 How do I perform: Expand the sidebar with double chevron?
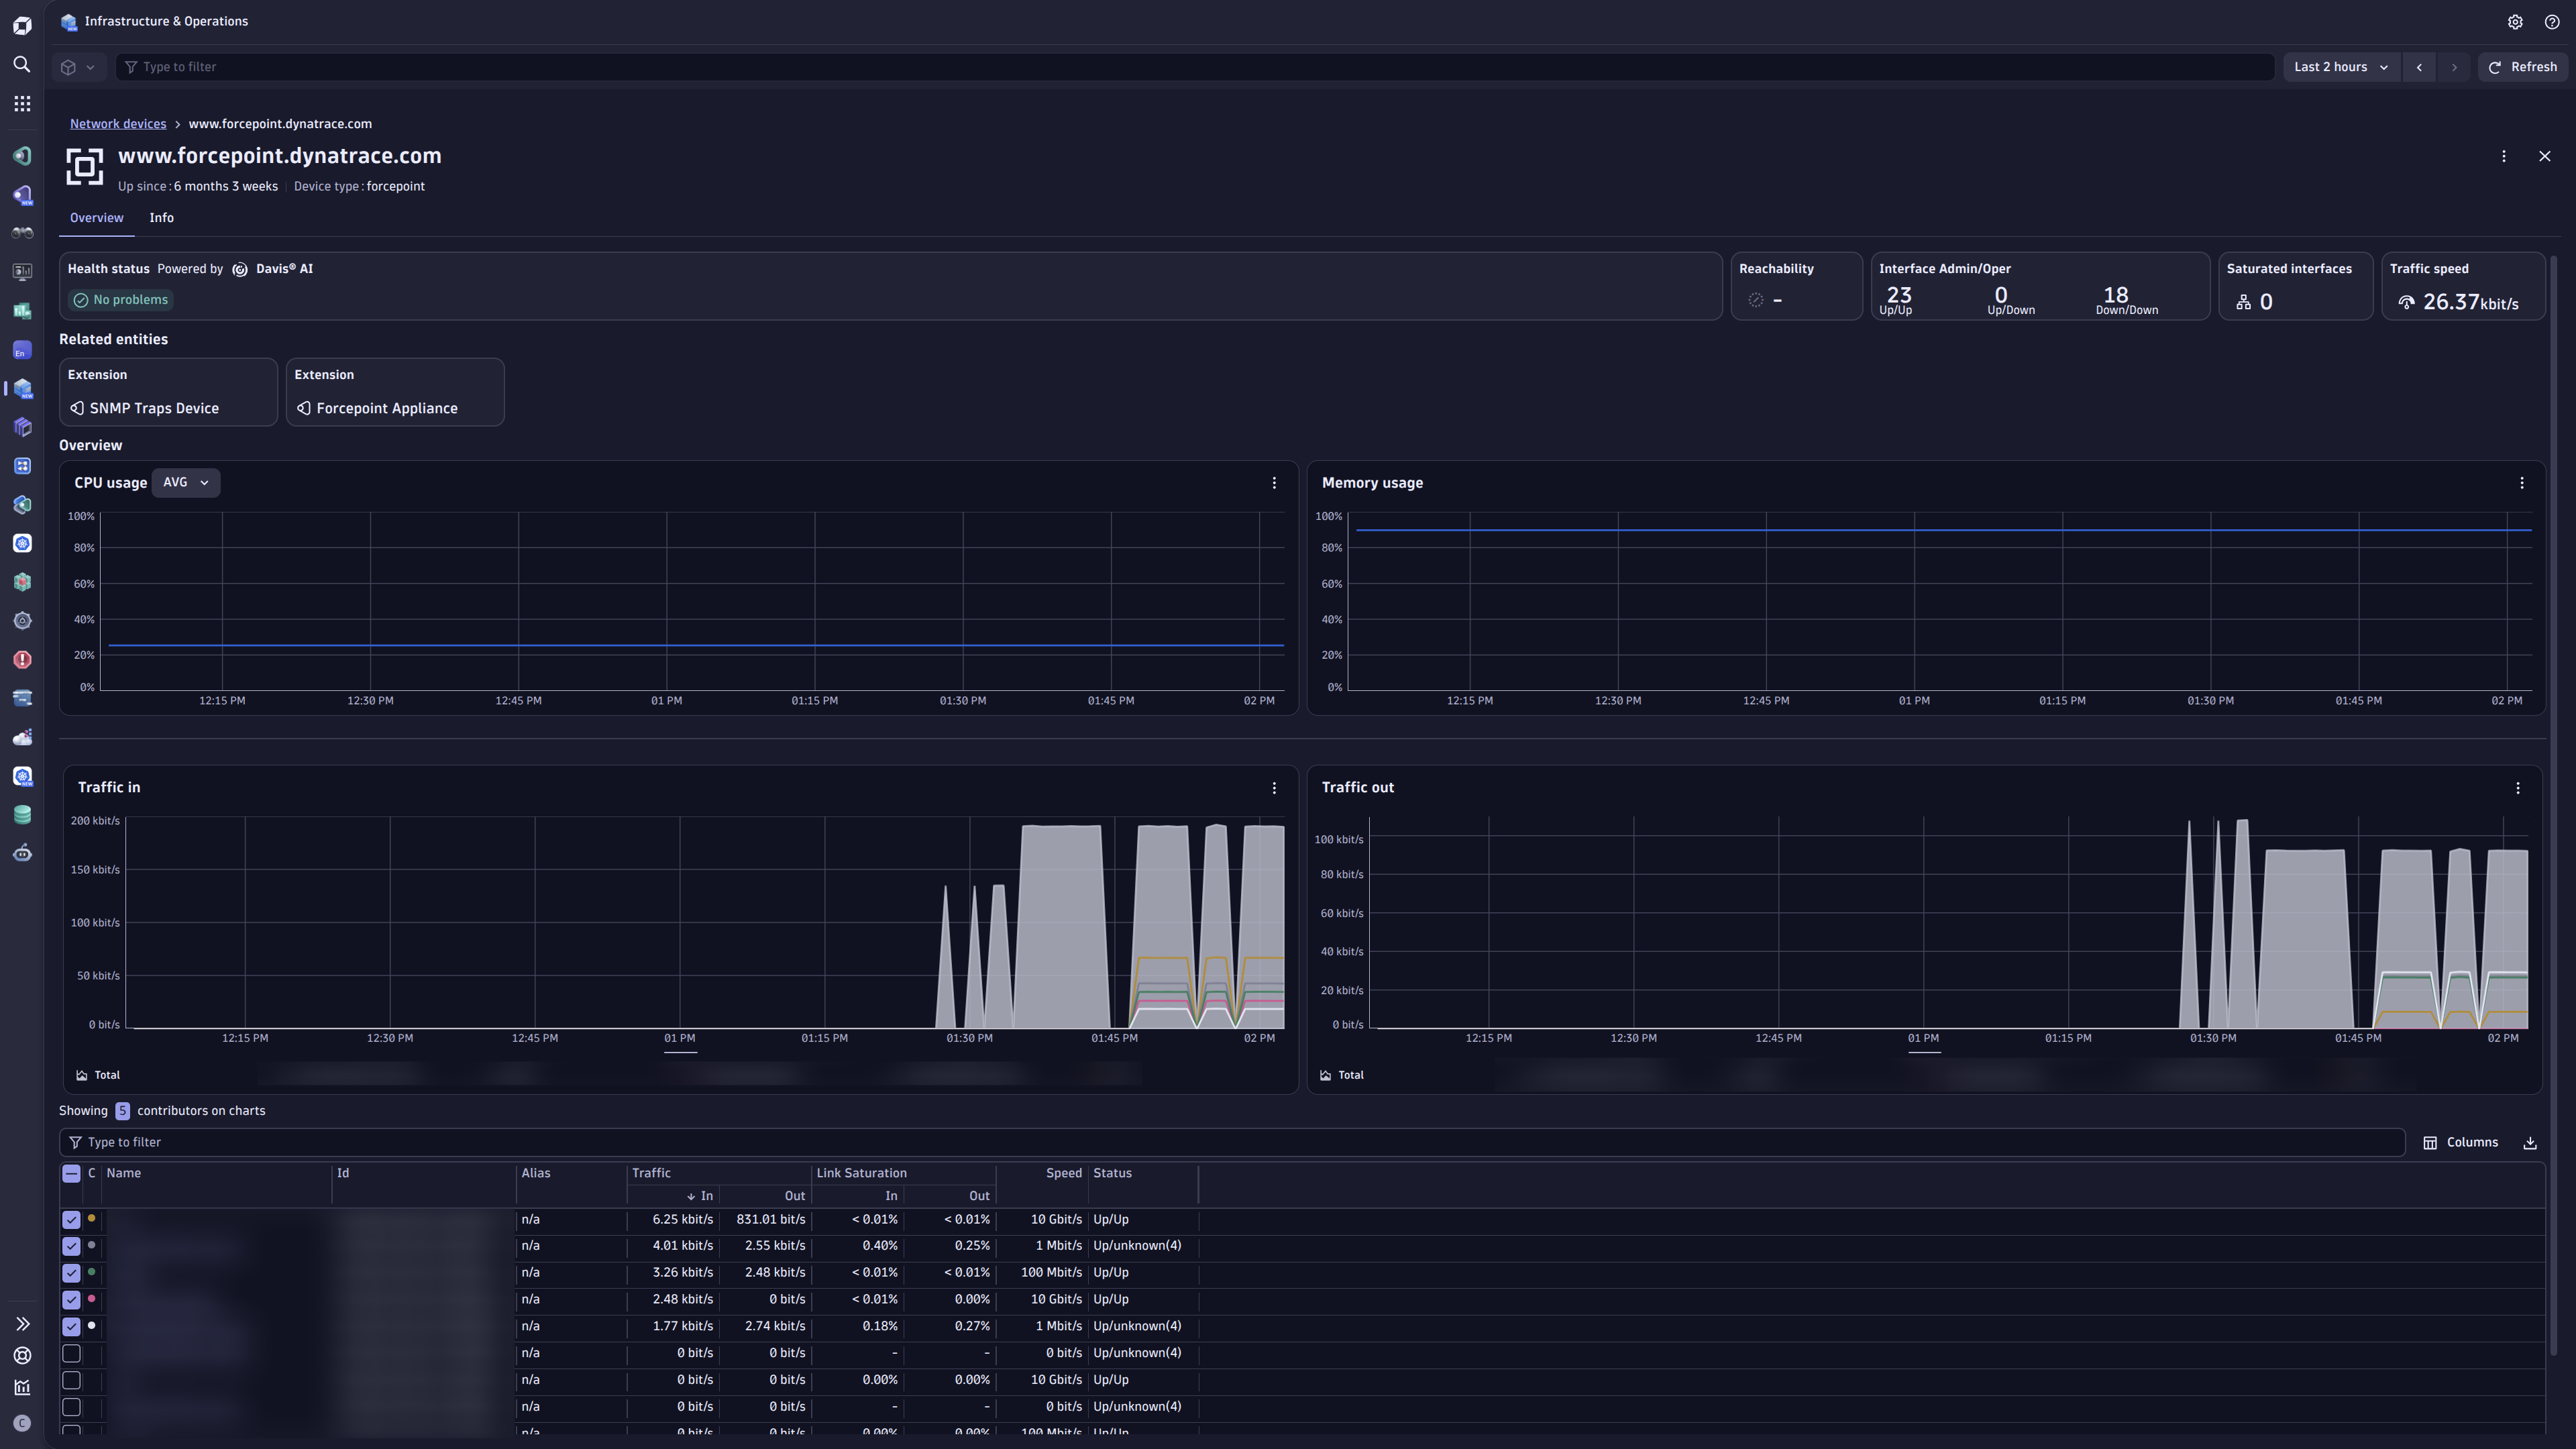pos(22,1324)
